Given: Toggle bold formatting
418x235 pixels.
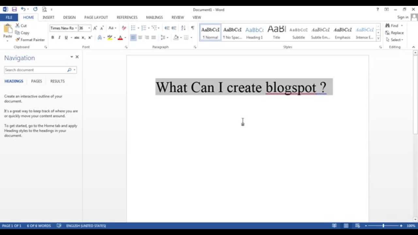Looking at the screenshot, I should click(53, 38).
